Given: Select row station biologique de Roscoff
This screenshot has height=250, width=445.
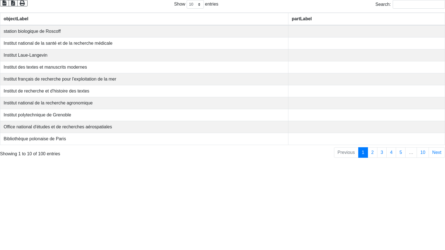Looking at the screenshot, I should click(222, 31).
